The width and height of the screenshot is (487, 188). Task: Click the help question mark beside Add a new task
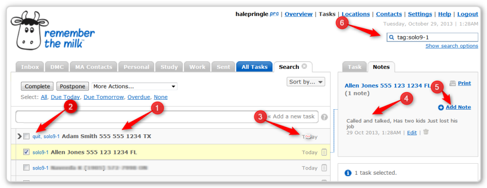(324, 117)
